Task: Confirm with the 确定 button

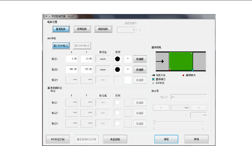Action: (x=166, y=139)
